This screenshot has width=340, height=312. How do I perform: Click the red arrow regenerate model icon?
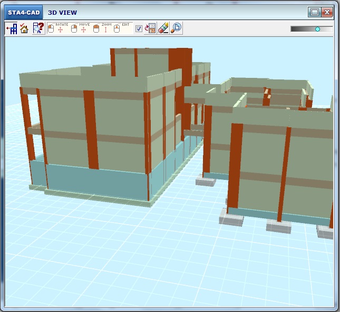150,29
